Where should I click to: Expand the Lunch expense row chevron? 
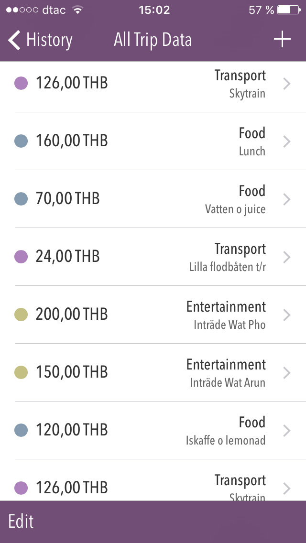click(x=286, y=141)
